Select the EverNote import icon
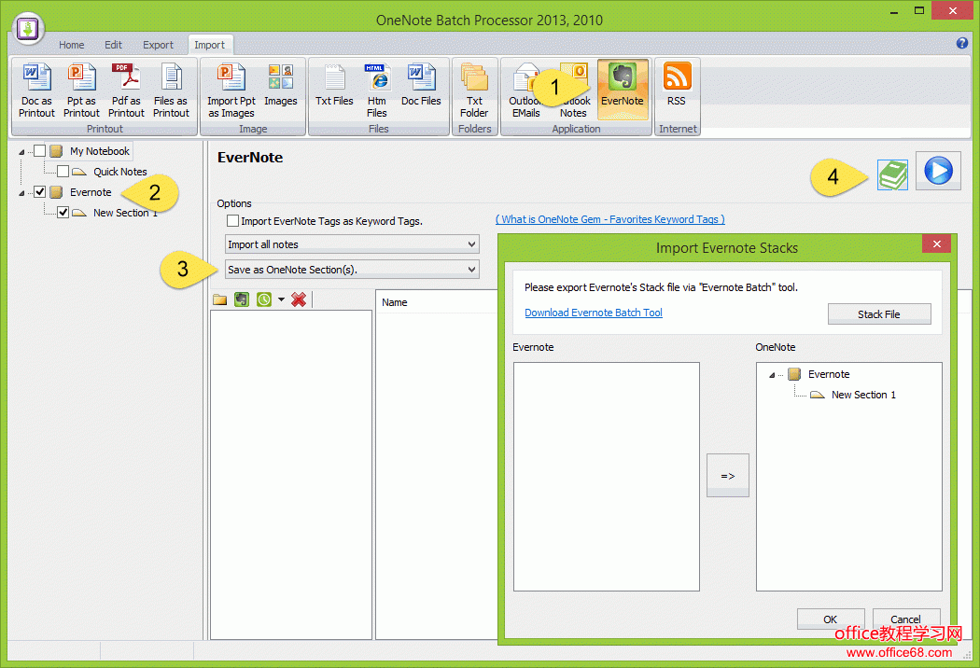 [x=623, y=89]
